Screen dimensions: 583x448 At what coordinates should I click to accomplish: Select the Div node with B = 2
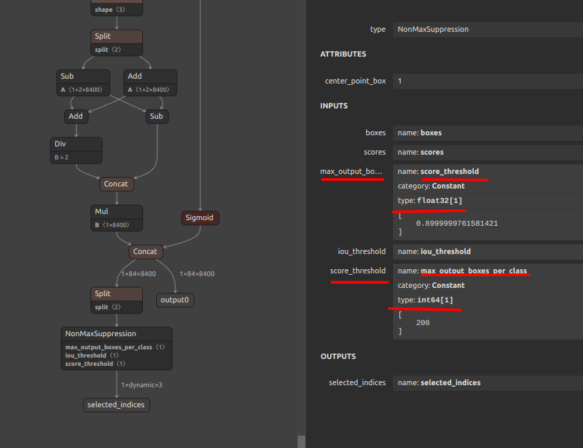pos(76,145)
